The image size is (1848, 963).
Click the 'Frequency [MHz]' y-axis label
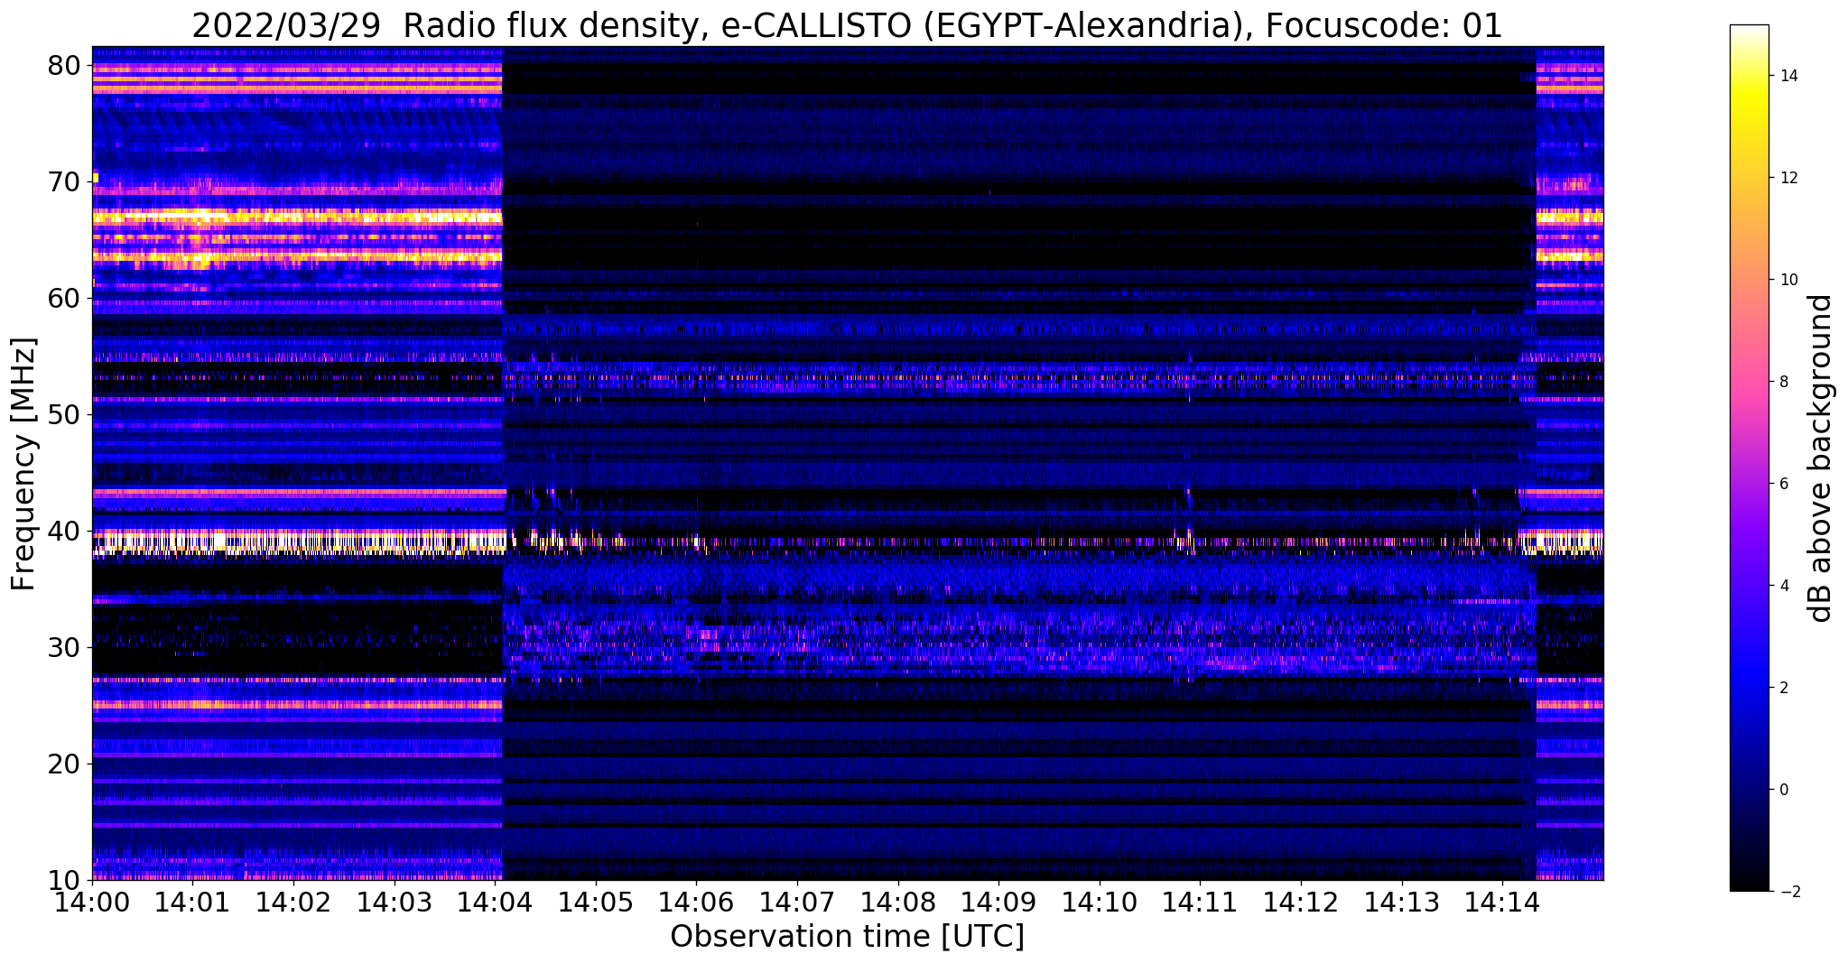point(23,464)
